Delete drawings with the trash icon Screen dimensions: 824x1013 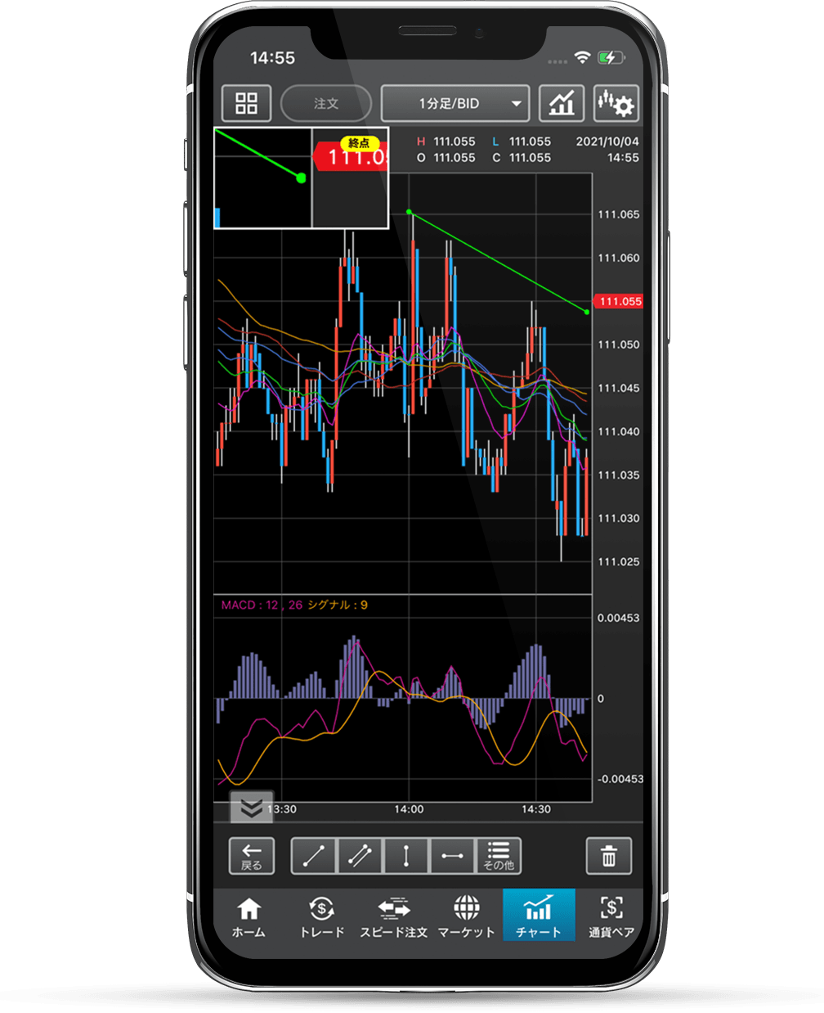tap(608, 856)
